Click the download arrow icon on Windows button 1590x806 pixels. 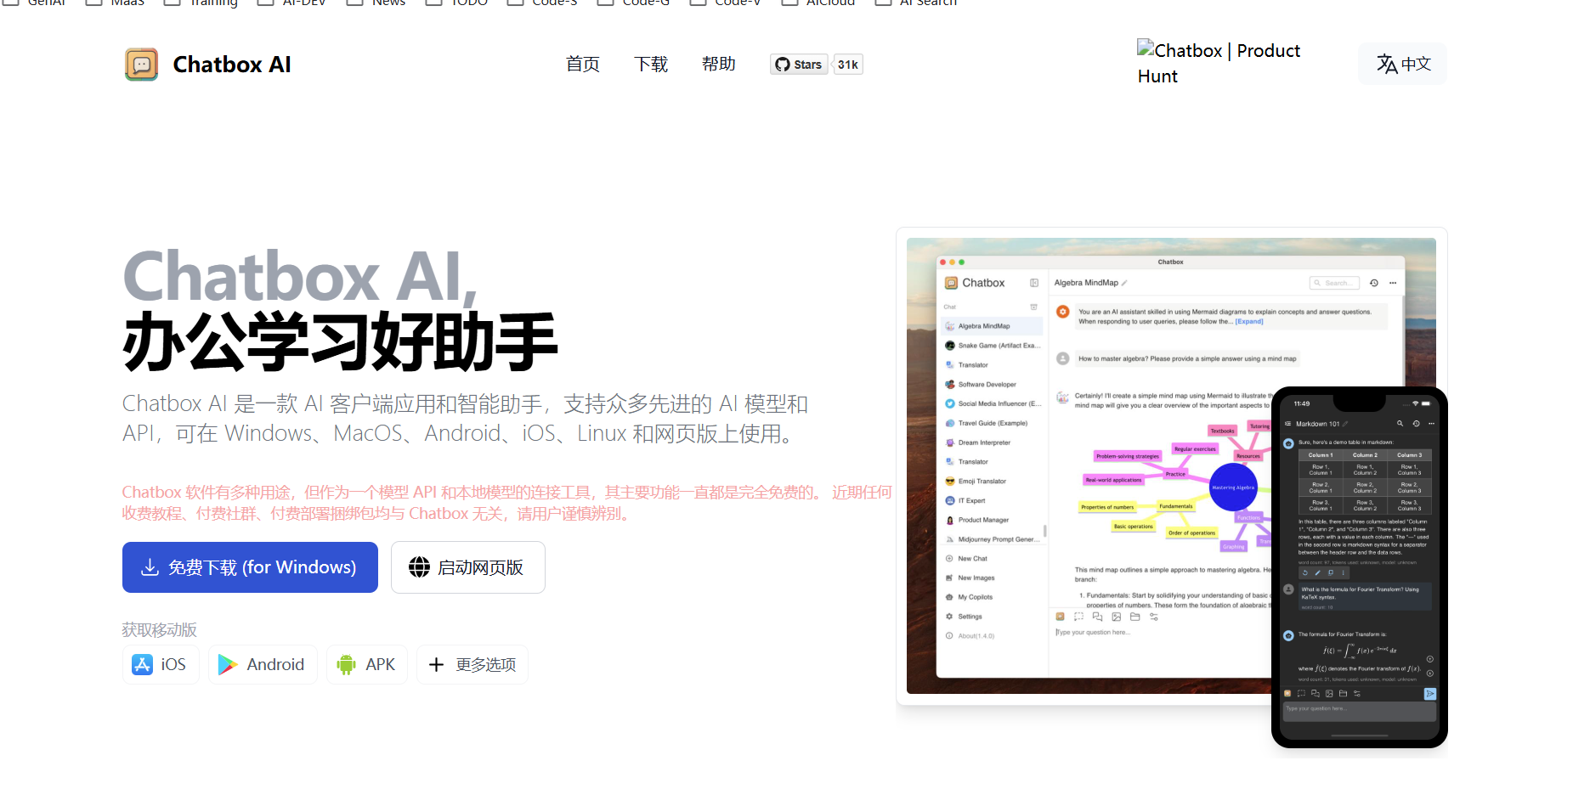pyautogui.click(x=150, y=567)
